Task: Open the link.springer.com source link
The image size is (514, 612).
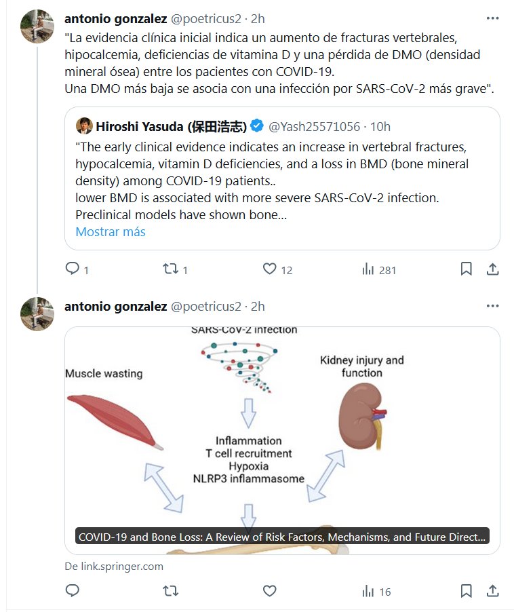Action: (x=114, y=566)
